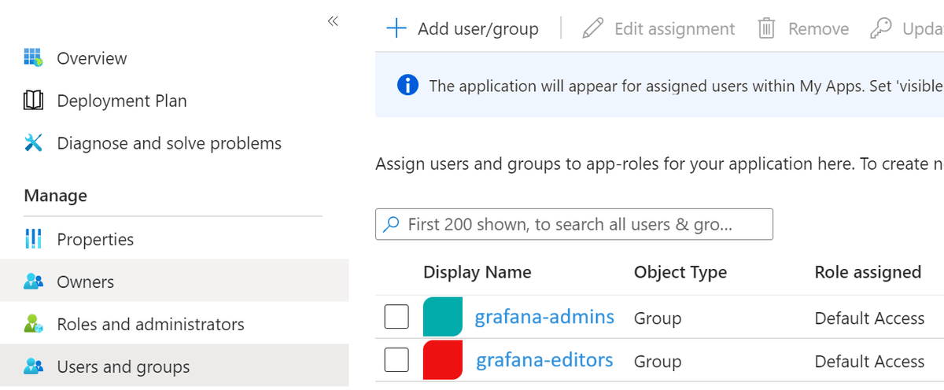The width and height of the screenshot is (944, 390).
Task: Click the Edit assignment toolbar button
Action: [659, 29]
